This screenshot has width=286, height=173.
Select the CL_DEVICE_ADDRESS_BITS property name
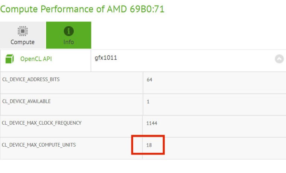tap(31, 79)
